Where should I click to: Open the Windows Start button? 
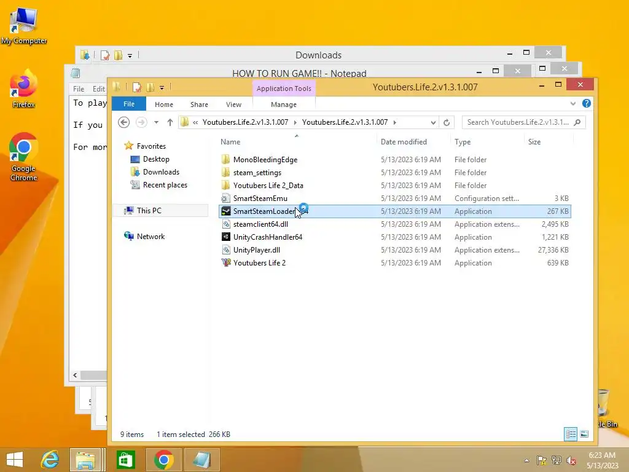tap(15, 460)
